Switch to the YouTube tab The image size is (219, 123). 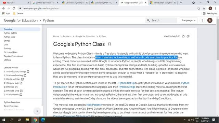[x=15, y=3]
